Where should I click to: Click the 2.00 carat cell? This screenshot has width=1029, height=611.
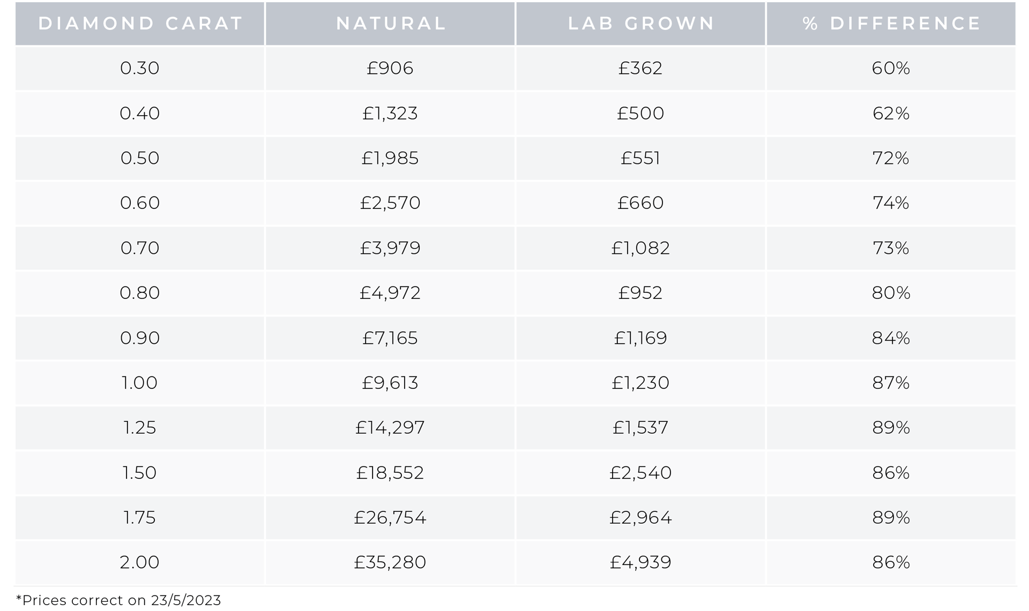140,562
